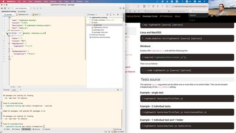Viewport: 236px width, 133px height.
Task: Click the Run Script gutter arrow
Action: coord(7,33)
